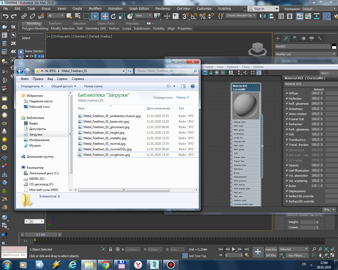Screen dimensions: 338x270
Task: Open the Сервис menu in Explorer
Action: (62, 79)
